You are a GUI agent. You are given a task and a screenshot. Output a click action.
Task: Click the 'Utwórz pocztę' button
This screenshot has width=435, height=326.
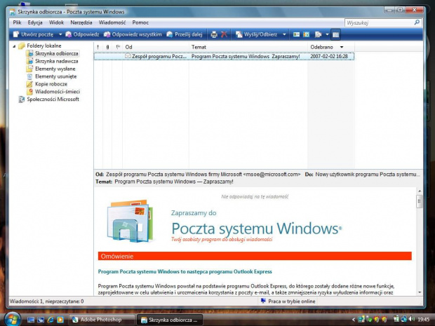[33, 34]
